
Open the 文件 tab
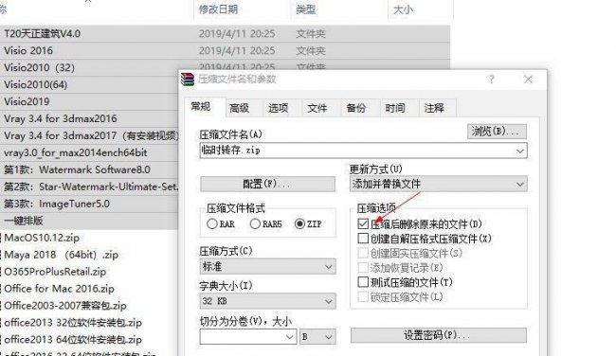317,108
